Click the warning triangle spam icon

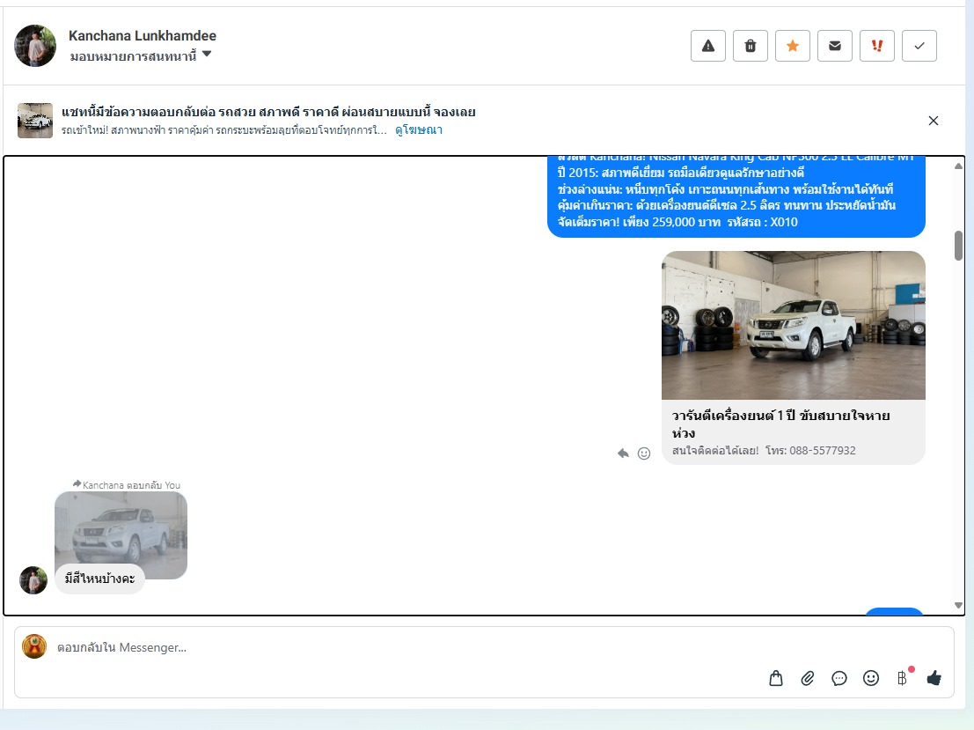coord(708,46)
